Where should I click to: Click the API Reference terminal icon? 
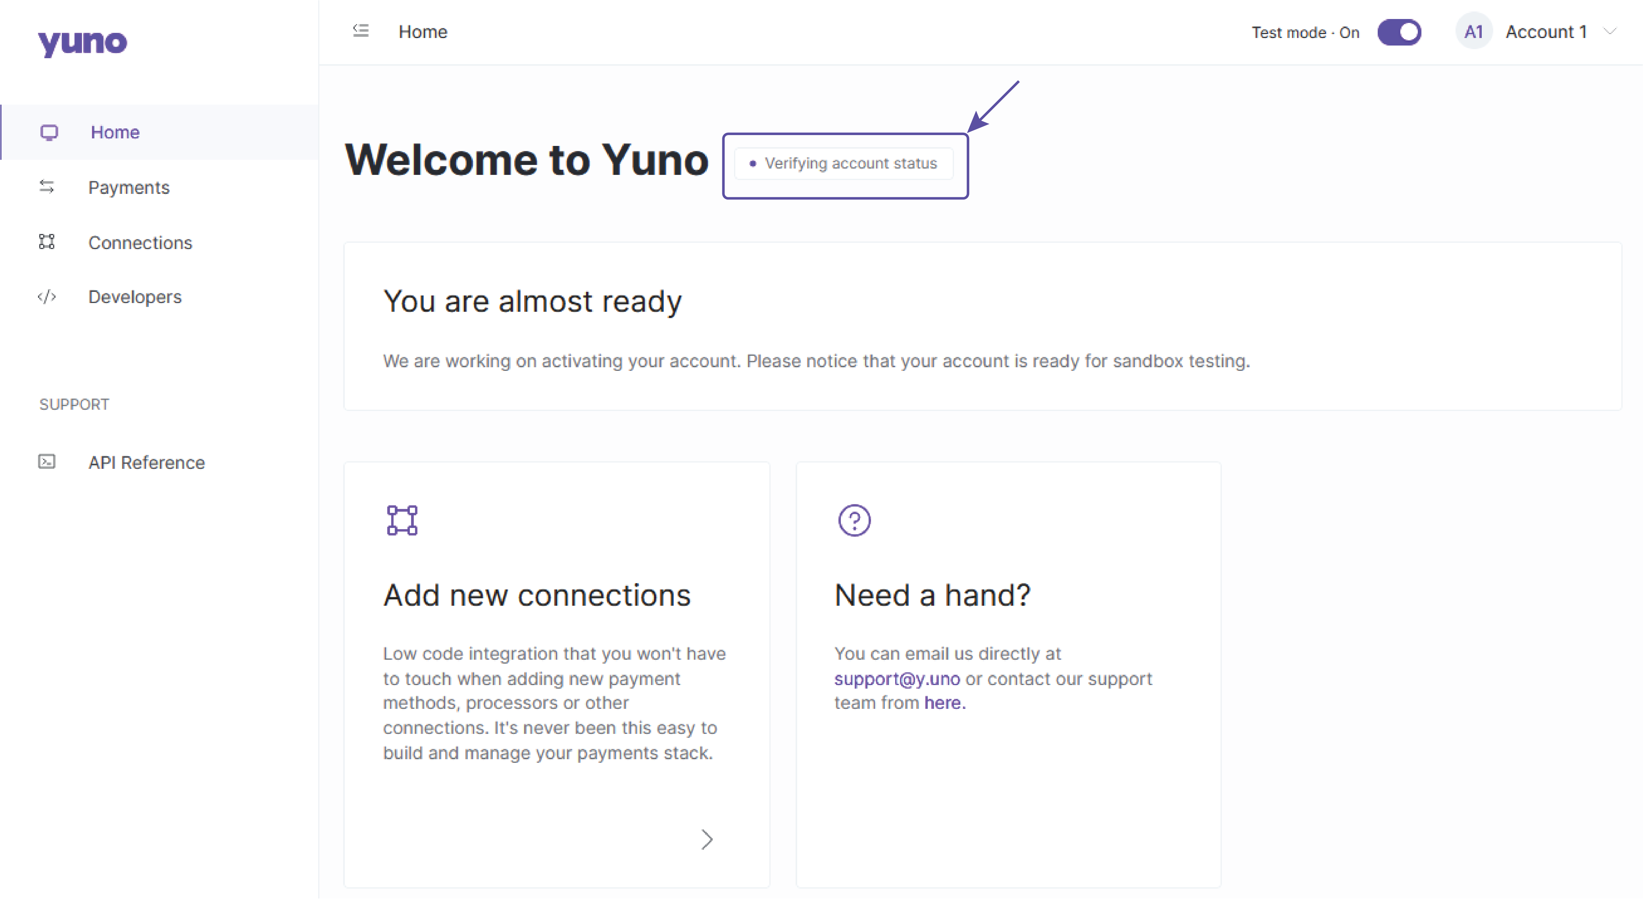tap(46, 462)
